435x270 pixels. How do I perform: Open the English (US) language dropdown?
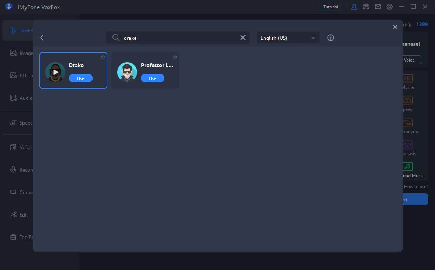tap(288, 38)
